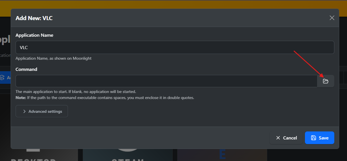Click "The main application to start" help text

point(76,92)
